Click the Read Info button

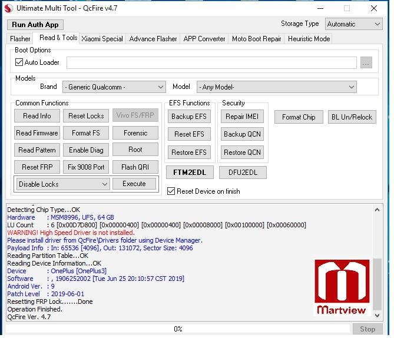pos(37,116)
